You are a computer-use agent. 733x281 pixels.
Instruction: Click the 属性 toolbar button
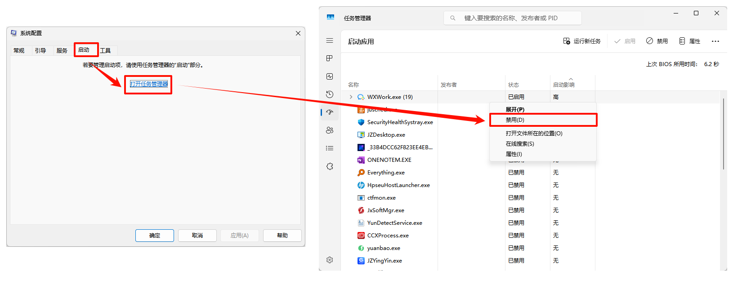690,41
